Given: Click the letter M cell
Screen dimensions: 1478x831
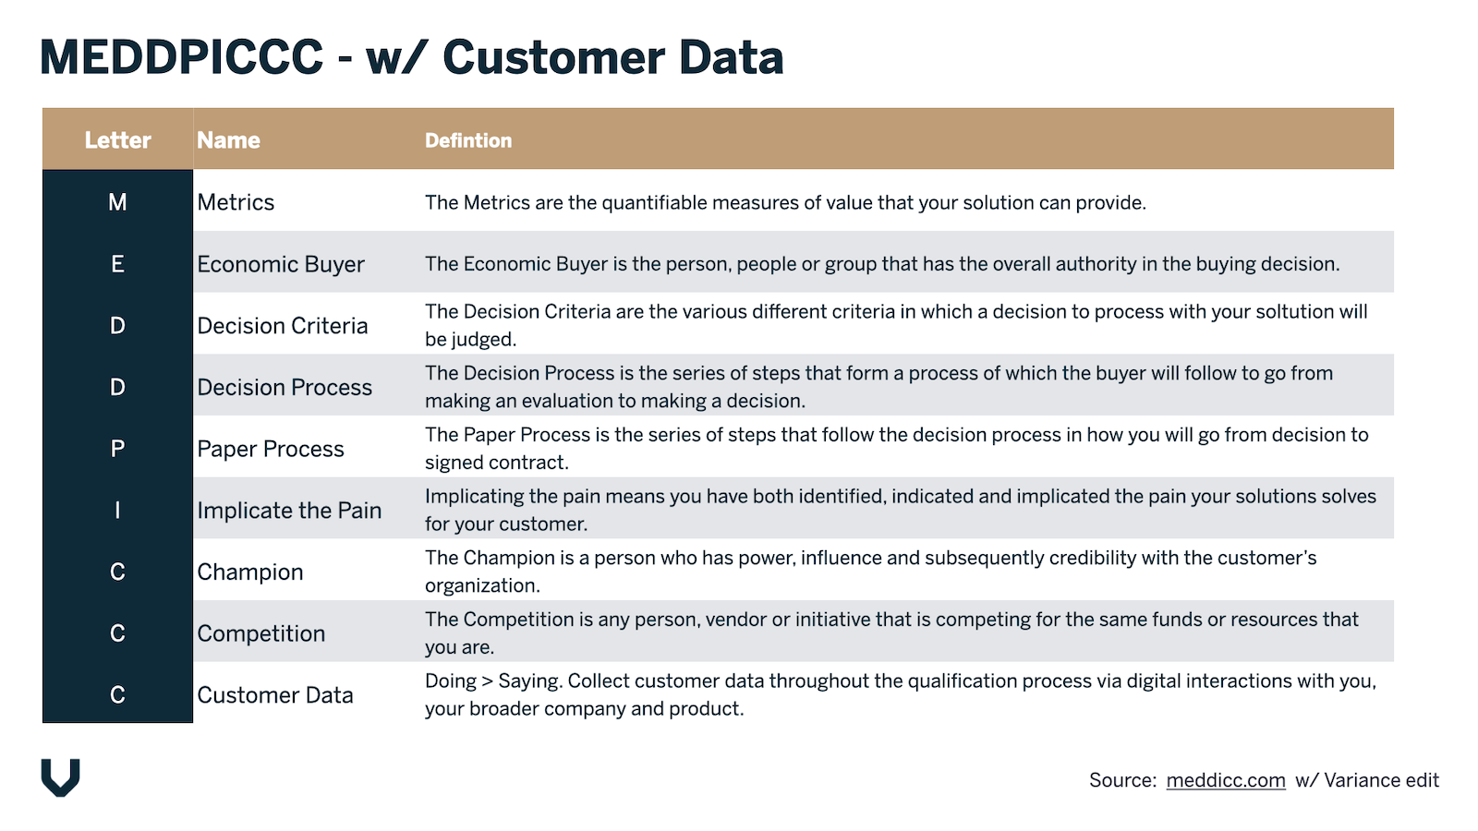Looking at the screenshot, I should point(117,202).
